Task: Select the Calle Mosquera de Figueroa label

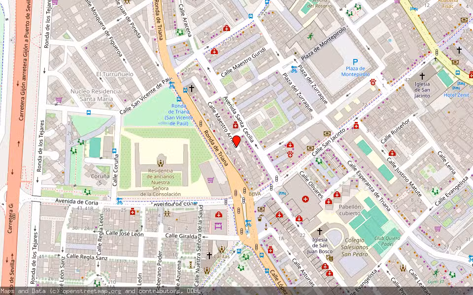Action: click(x=104, y=29)
